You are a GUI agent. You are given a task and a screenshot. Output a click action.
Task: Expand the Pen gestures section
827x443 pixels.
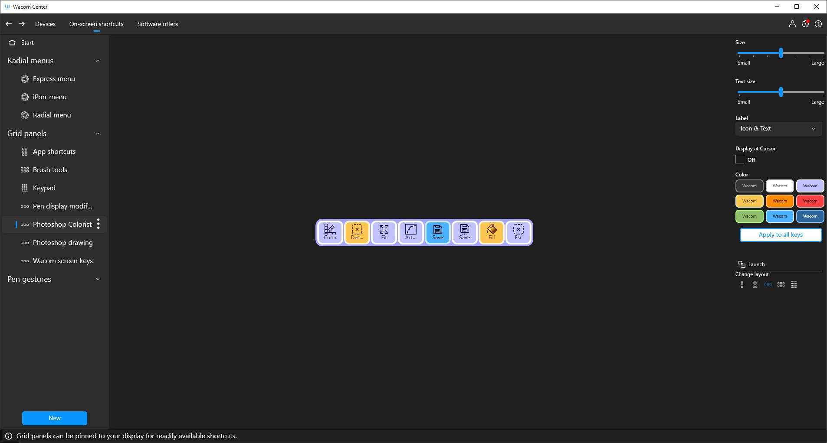tap(98, 279)
